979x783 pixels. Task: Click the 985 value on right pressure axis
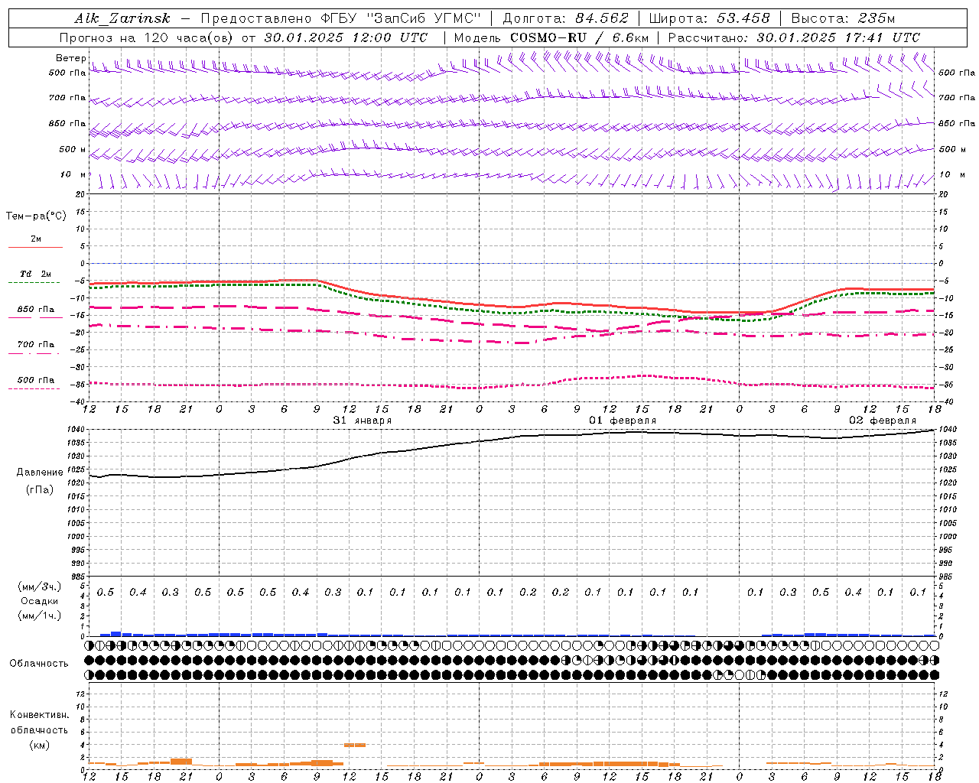click(x=946, y=577)
